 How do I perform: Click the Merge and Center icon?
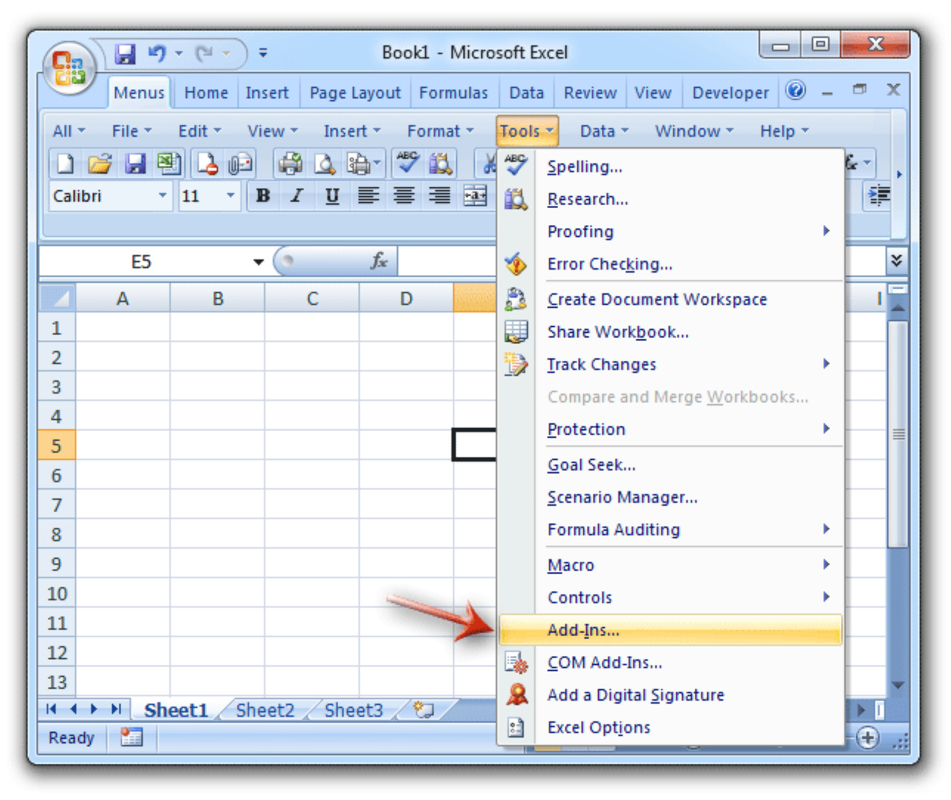click(475, 196)
